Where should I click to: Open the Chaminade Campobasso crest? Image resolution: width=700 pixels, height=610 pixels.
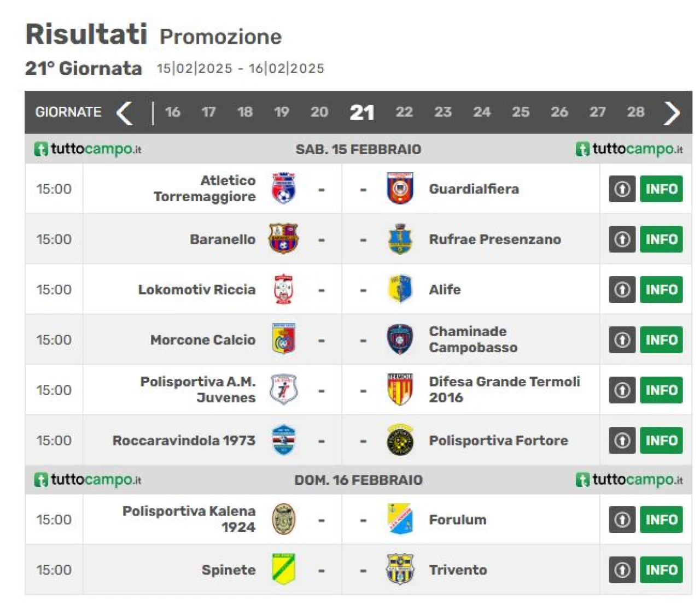pos(400,339)
